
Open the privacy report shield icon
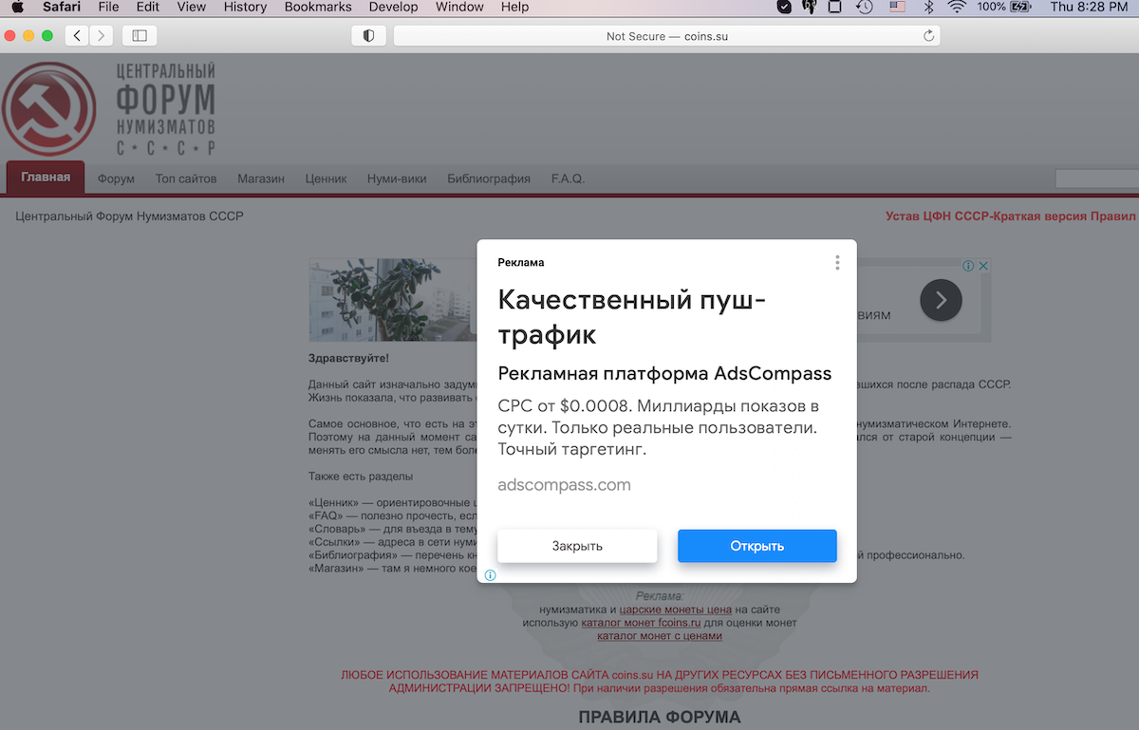(368, 36)
